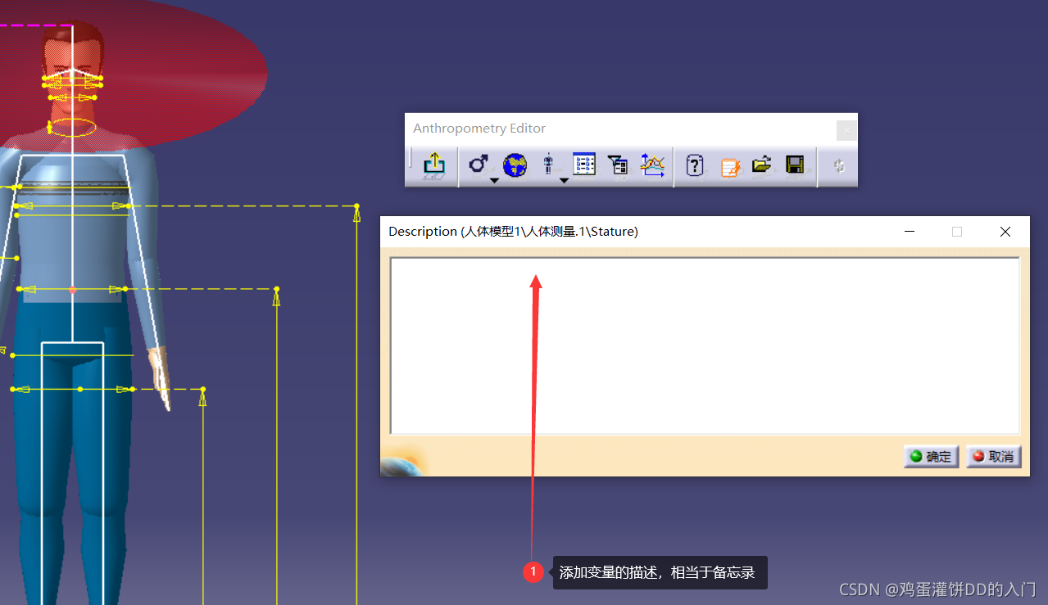Click the question mark database icon
1048x605 pixels.
coord(695,166)
